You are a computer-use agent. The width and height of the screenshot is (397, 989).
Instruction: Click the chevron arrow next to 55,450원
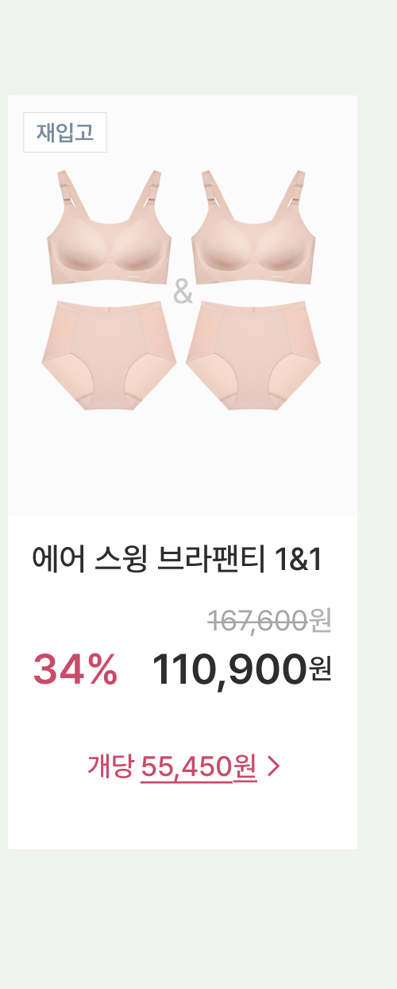(274, 766)
